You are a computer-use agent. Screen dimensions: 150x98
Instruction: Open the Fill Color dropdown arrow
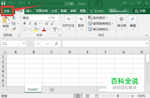(x=39, y=29)
